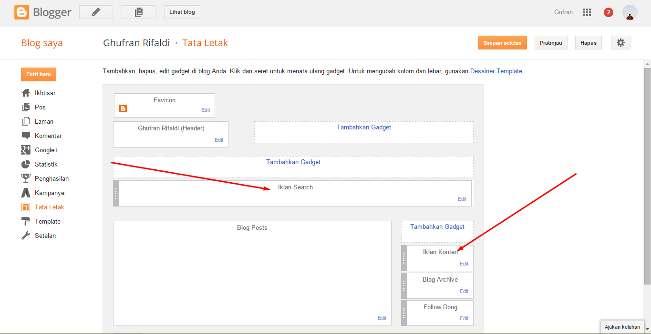The height and width of the screenshot is (334, 651).
Task: Edit the Blog Posts gadget
Action: click(382, 318)
